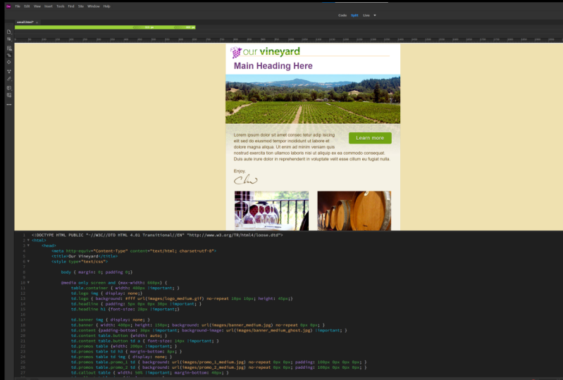
Task: Click the Learn more button in preview
Action: click(x=370, y=138)
